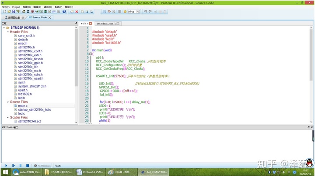Click the Undo arrow icon

coord(145,12)
